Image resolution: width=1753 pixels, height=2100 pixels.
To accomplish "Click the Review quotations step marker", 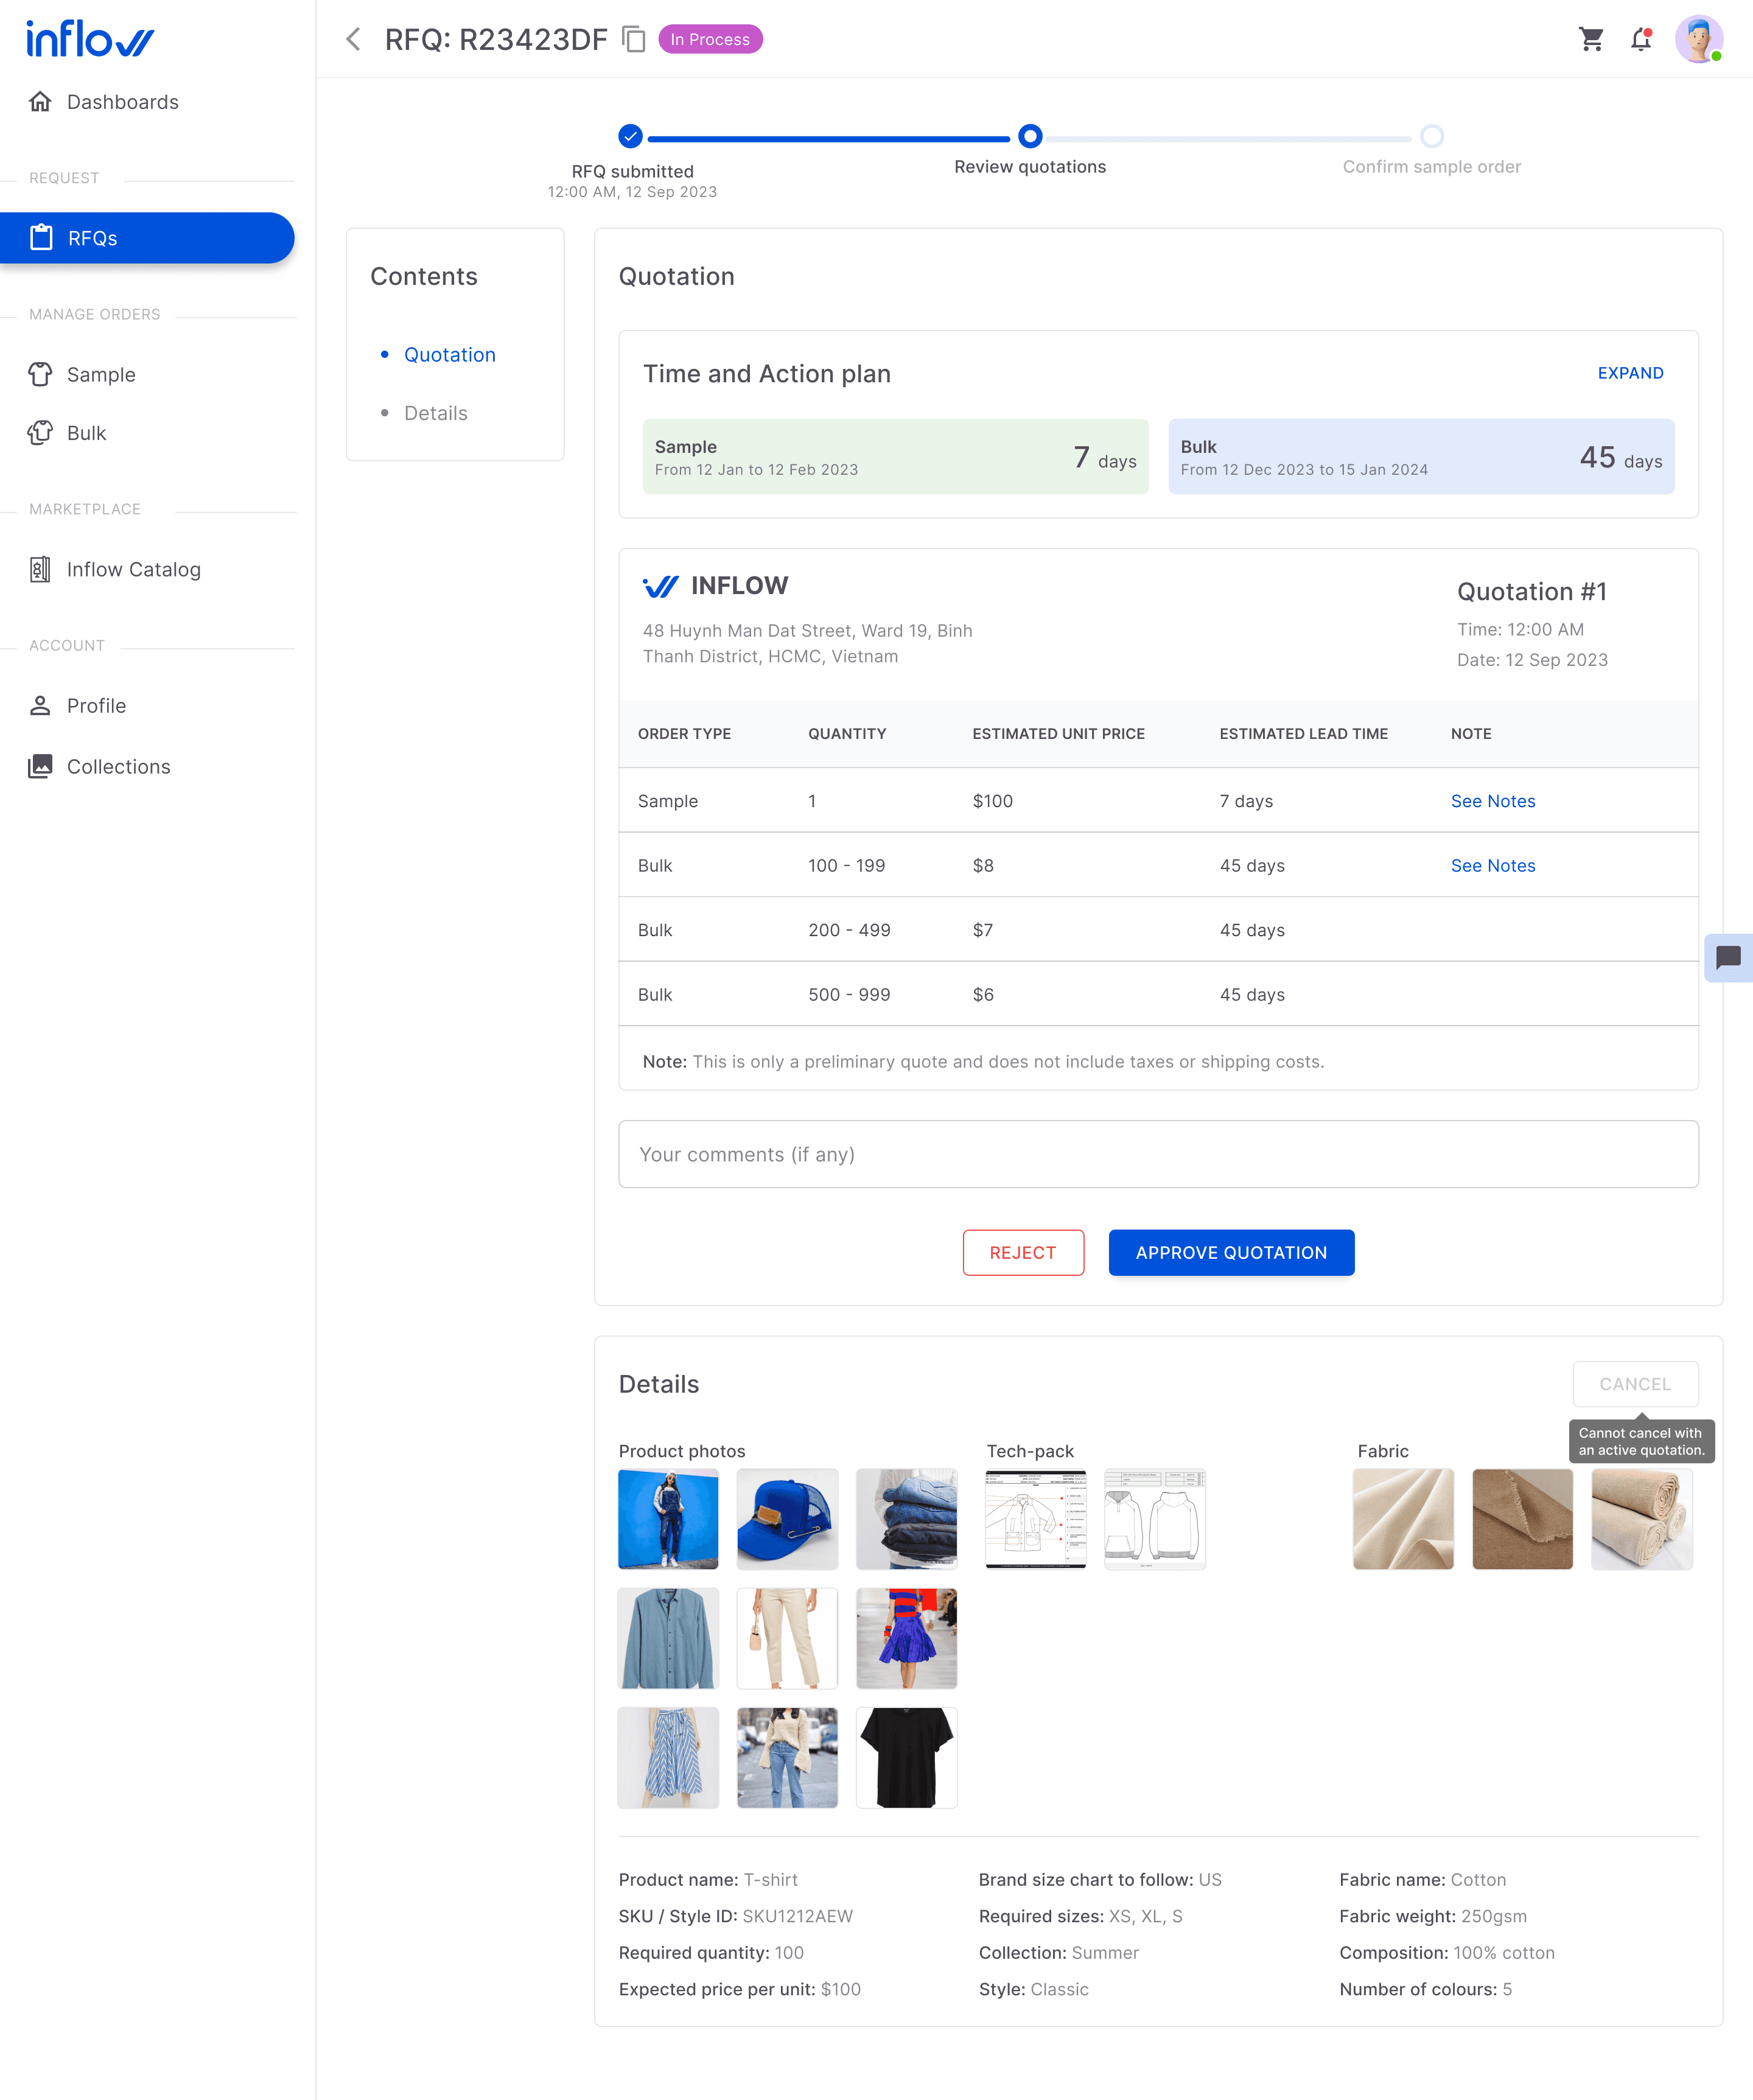I will coord(1029,136).
